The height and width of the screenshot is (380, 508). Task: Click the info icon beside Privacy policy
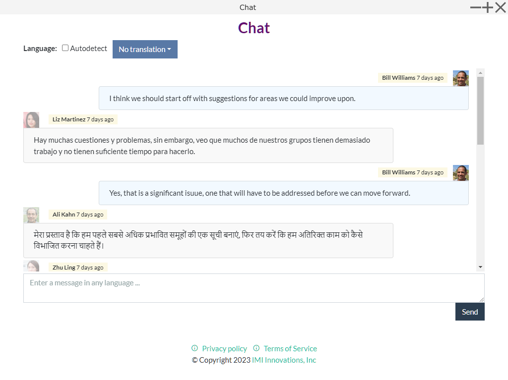[194, 348]
